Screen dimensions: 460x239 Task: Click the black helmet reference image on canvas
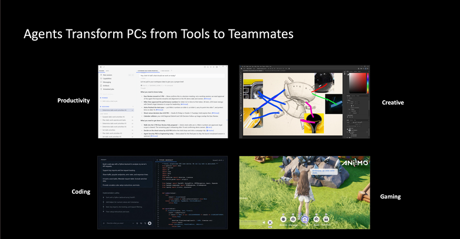click(324, 82)
